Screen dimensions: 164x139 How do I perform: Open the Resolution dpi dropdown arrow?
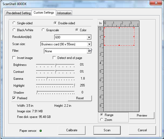89,37
